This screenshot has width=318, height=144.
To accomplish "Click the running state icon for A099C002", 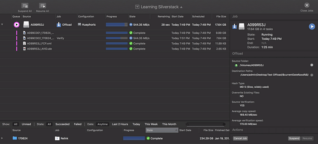I will pos(131,38).
